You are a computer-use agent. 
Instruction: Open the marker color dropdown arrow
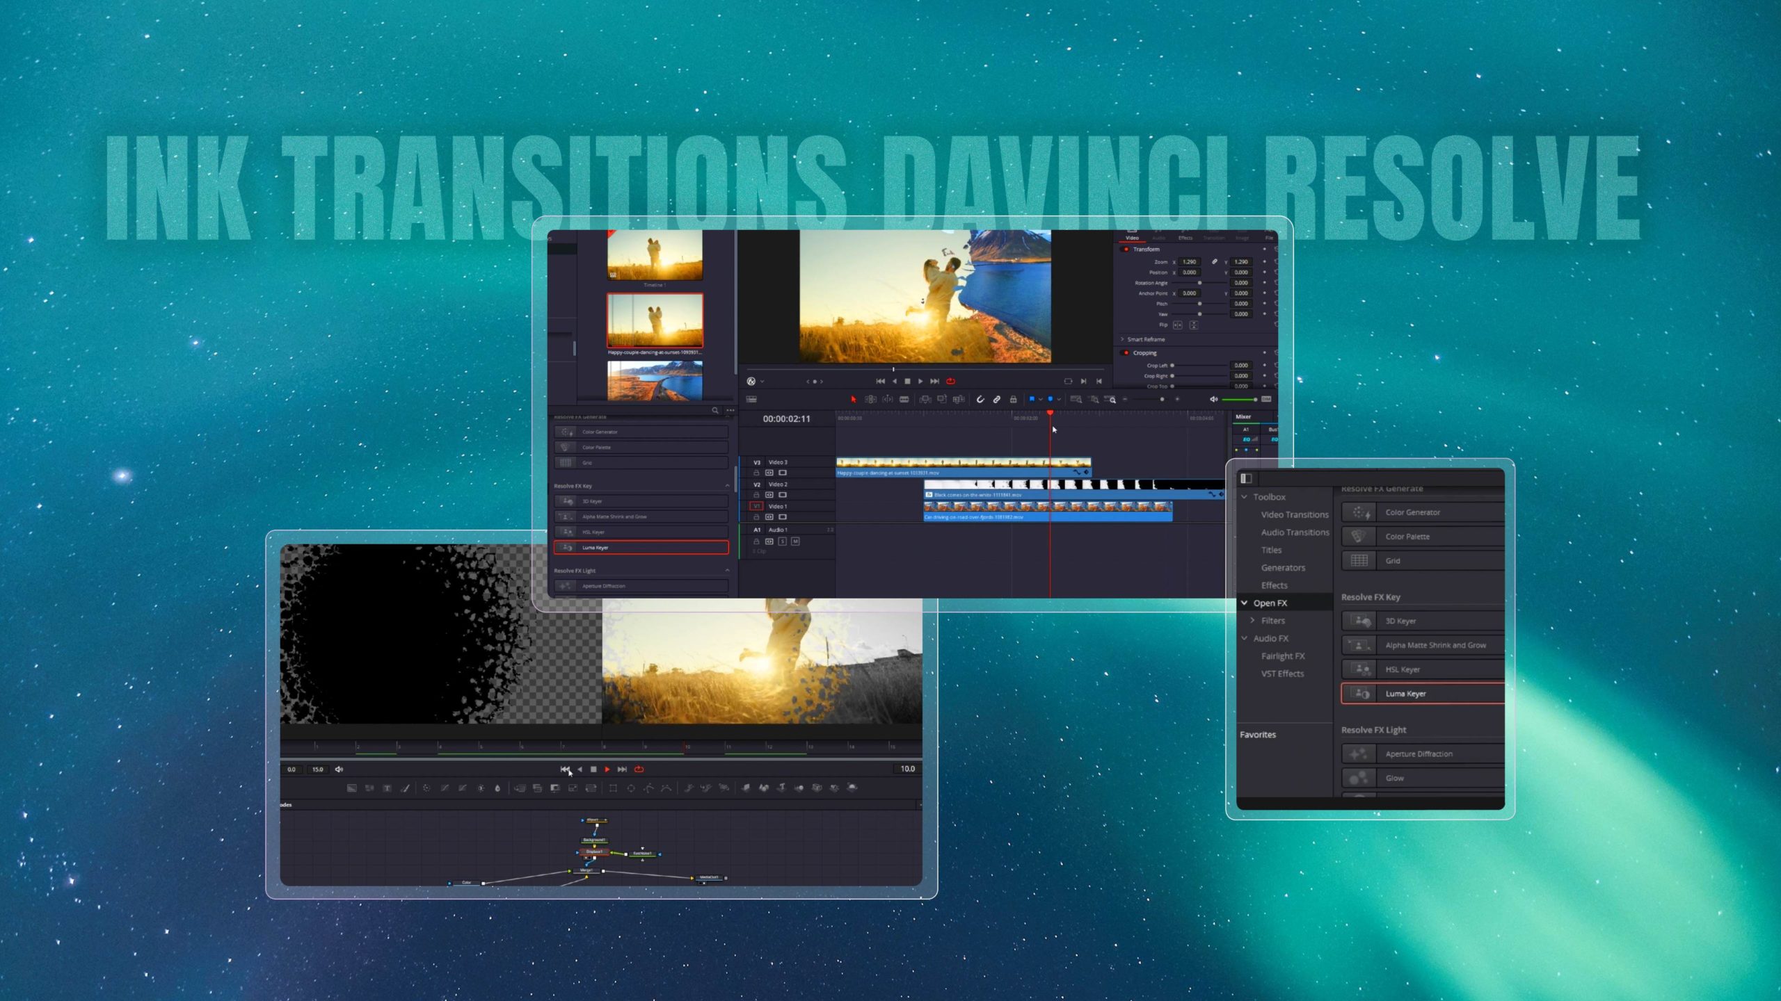[x=1059, y=400]
